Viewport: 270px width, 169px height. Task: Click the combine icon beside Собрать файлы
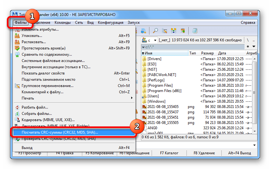click(17, 114)
